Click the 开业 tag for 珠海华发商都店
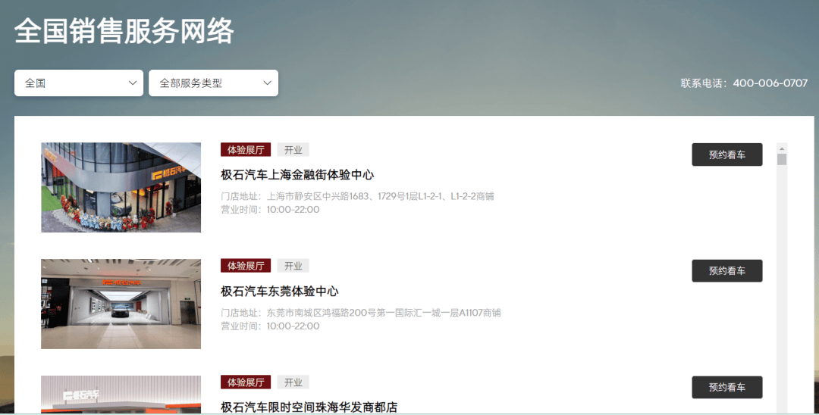 point(293,382)
